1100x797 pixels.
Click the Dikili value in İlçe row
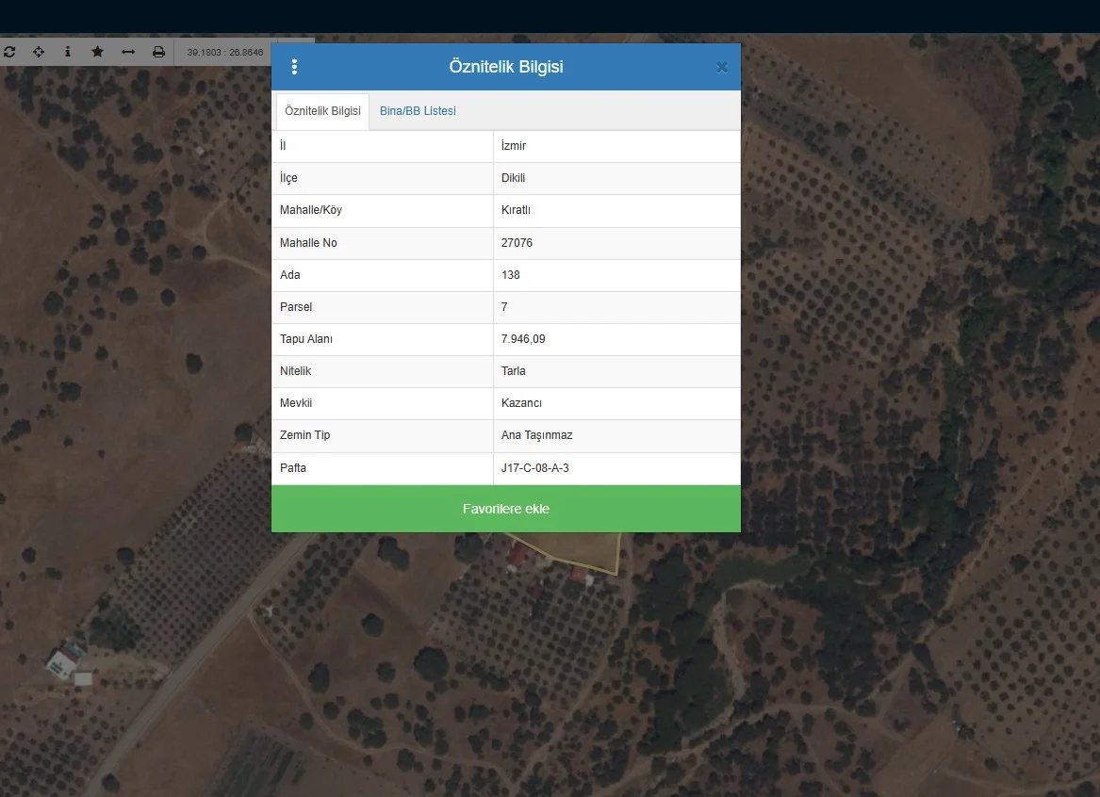pyautogui.click(x=513, y=178)
